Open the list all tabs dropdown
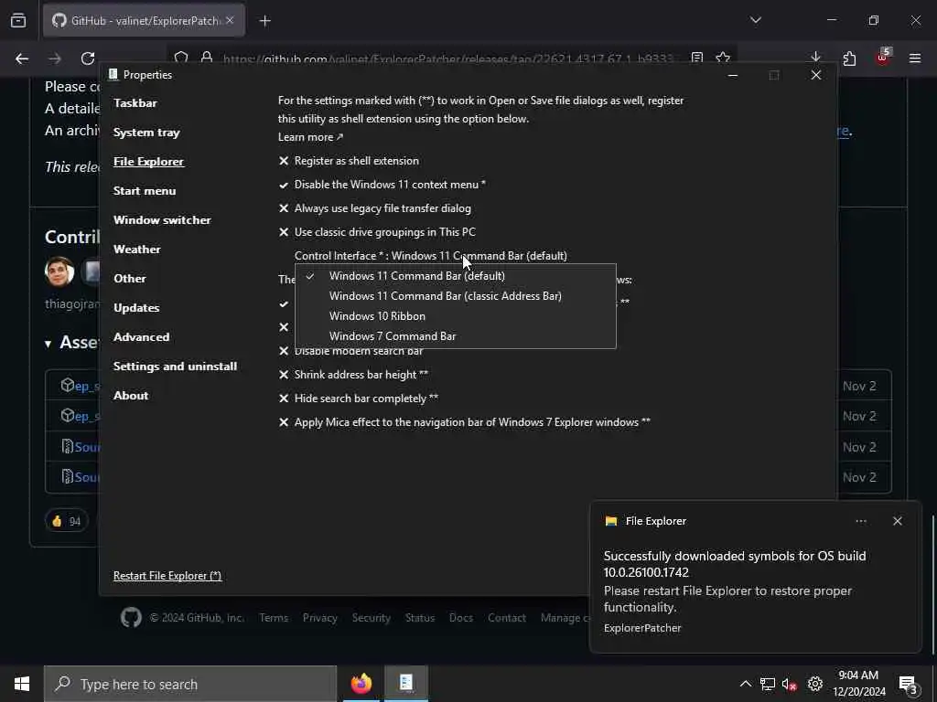 coord(756,20)
